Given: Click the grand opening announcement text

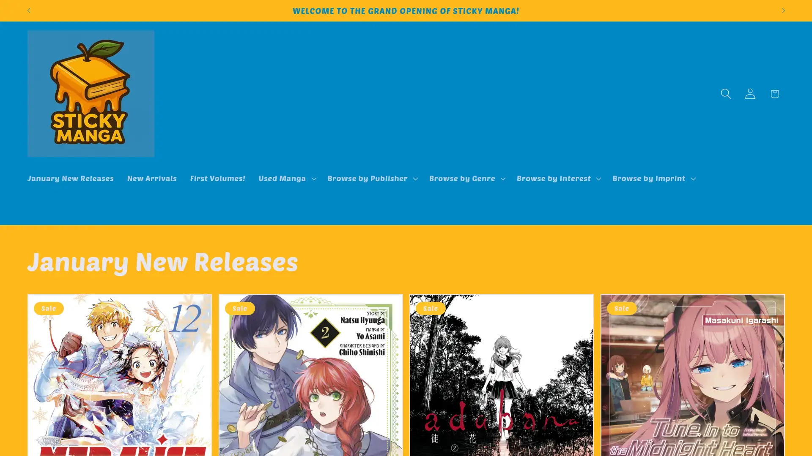Looking at the screenshot, I should 406,11.
